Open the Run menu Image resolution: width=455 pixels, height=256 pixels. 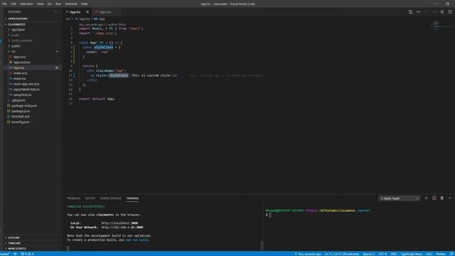pos(58,4)
